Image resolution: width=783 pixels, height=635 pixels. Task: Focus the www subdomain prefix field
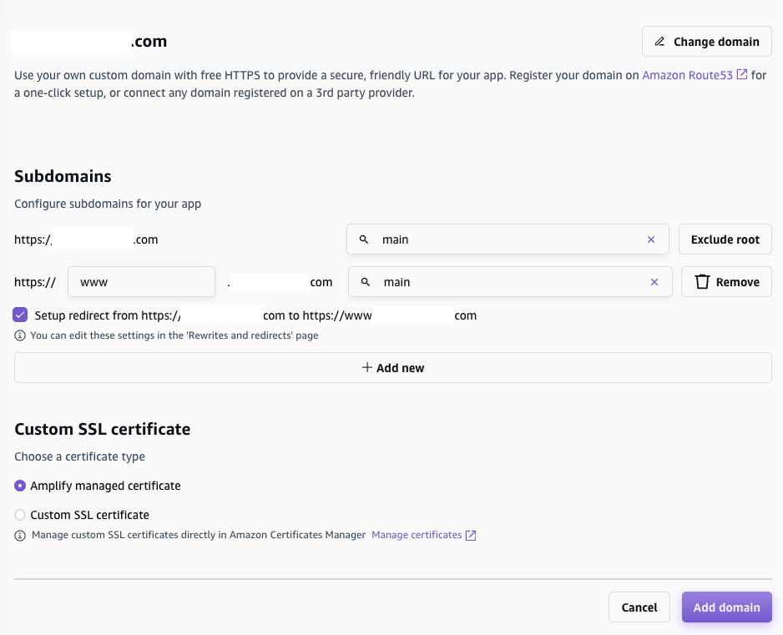141,282
